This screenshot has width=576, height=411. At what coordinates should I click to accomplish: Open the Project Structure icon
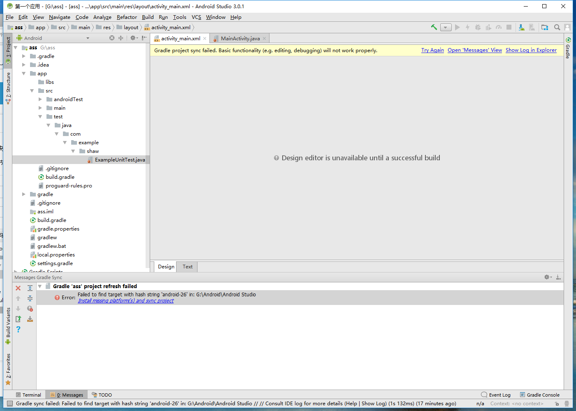click(545, 27)
